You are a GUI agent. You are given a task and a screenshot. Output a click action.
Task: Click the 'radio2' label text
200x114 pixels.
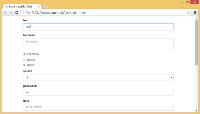click(x=31, y=65)
